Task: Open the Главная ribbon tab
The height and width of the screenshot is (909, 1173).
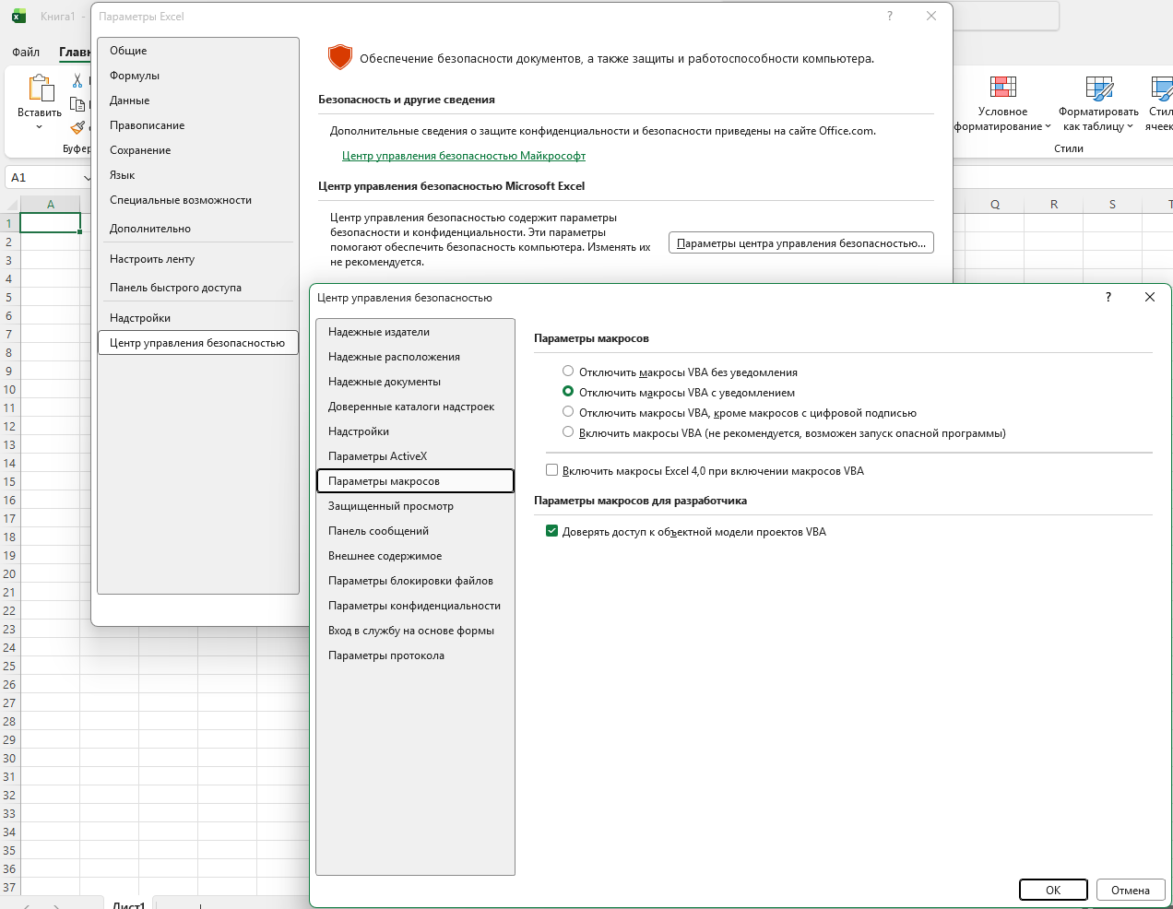Action: (x=75, y=52)
